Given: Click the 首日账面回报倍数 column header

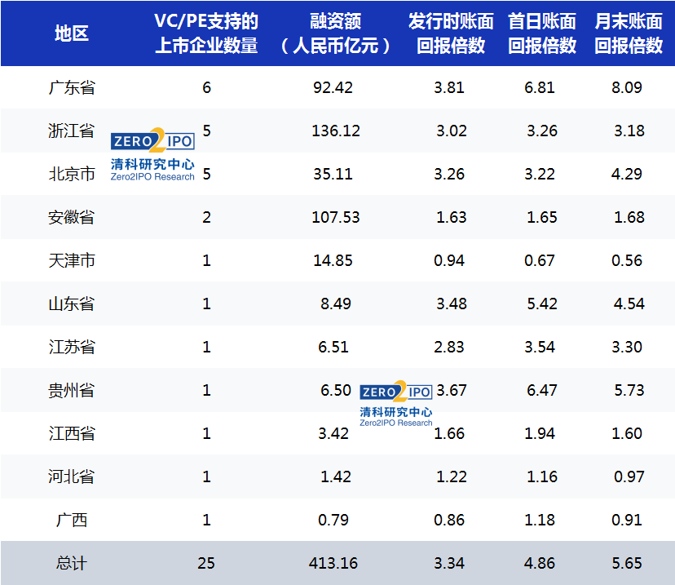Looking at the screenshot, I should (x=542, y=33).
